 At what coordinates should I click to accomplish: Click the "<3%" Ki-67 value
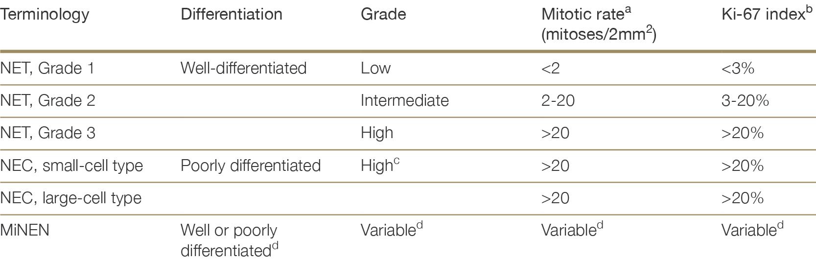click(x=738, y=68)
